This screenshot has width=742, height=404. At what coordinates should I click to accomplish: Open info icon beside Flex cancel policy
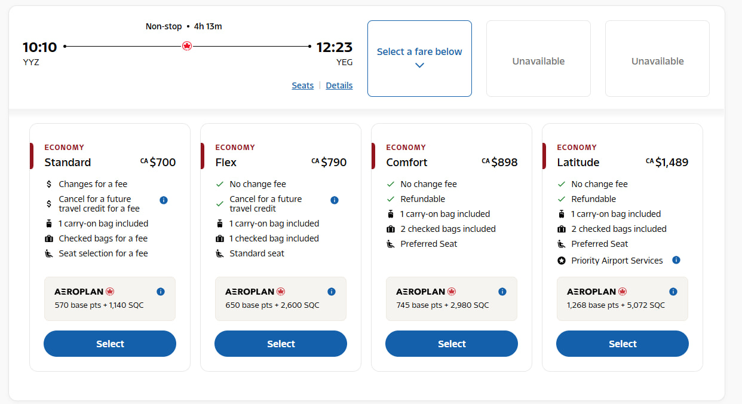[335, 200]
